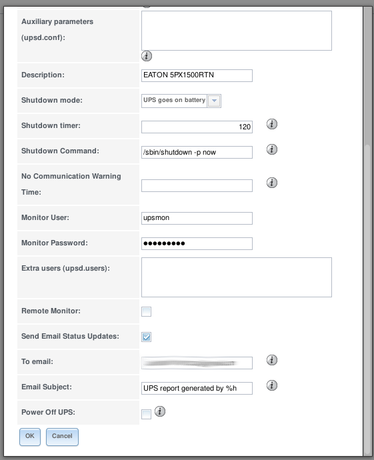
Task: Open the Shutdown mode dropdown arrow
Action: pyautogui.click(x=214, y=101)
